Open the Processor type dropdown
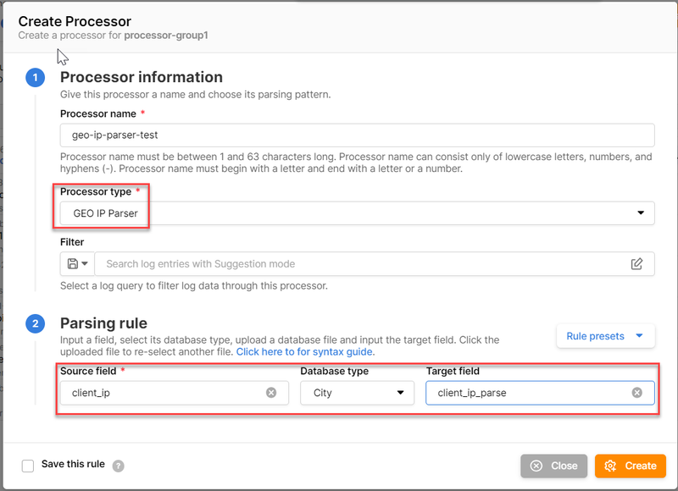The width and height of the screenshot is (678, 491). (357, 213)
